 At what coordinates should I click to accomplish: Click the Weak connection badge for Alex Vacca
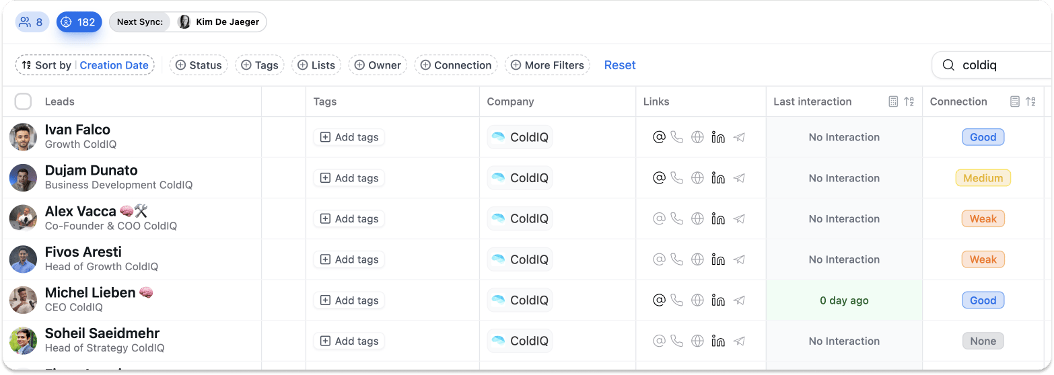click(x=983, y=218)
